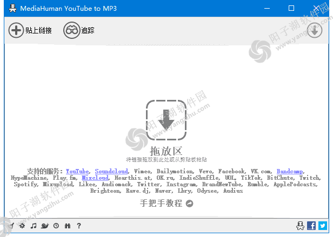Click the TikTok service text
This screenshot has height=237, width=333.
251,178
